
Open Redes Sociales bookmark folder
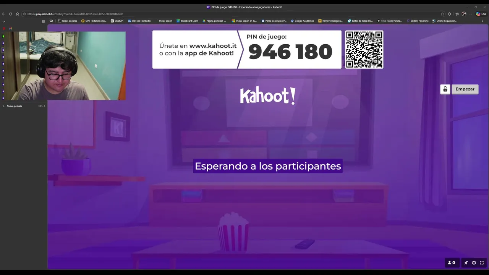(x=67, y=21)
